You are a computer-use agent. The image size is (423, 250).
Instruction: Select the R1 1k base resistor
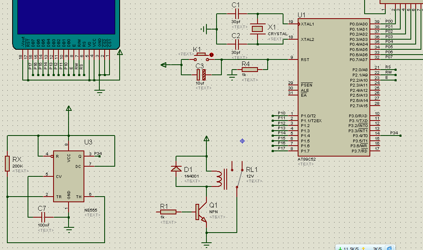click(168, 212)
